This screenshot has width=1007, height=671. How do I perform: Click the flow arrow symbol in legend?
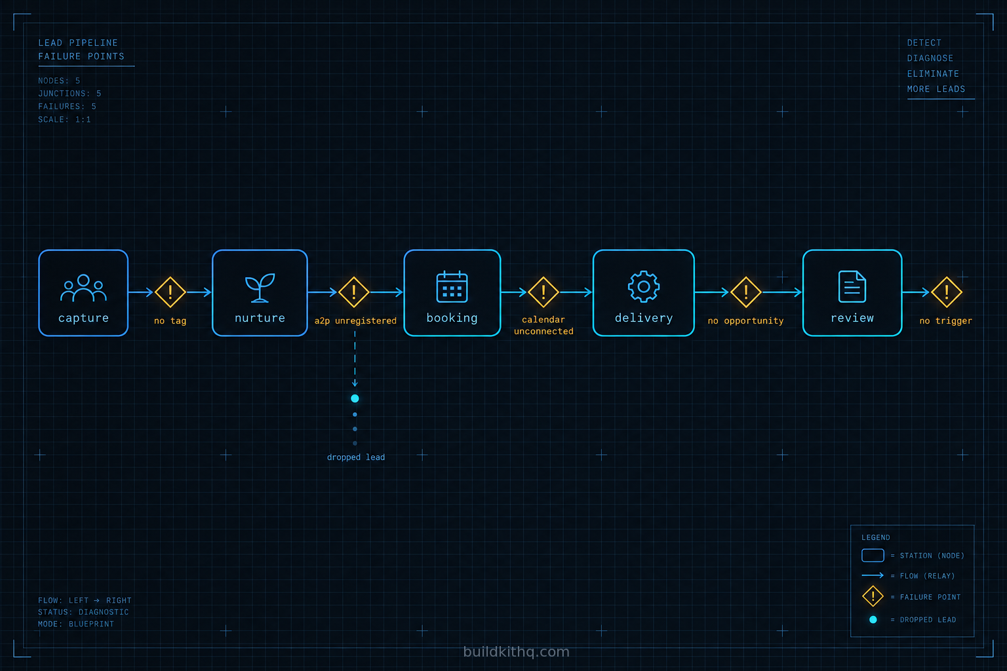tap(873, 575)
